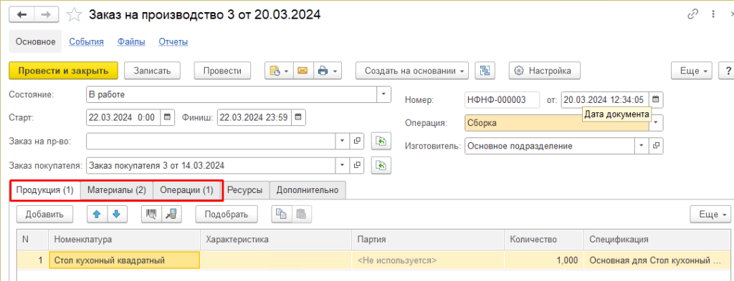734x281 pixels.
Task: Click the <Не используется> batch cell
Action: click(427, 260)
